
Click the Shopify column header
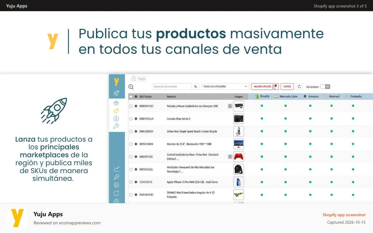click(x=262, y=96)
